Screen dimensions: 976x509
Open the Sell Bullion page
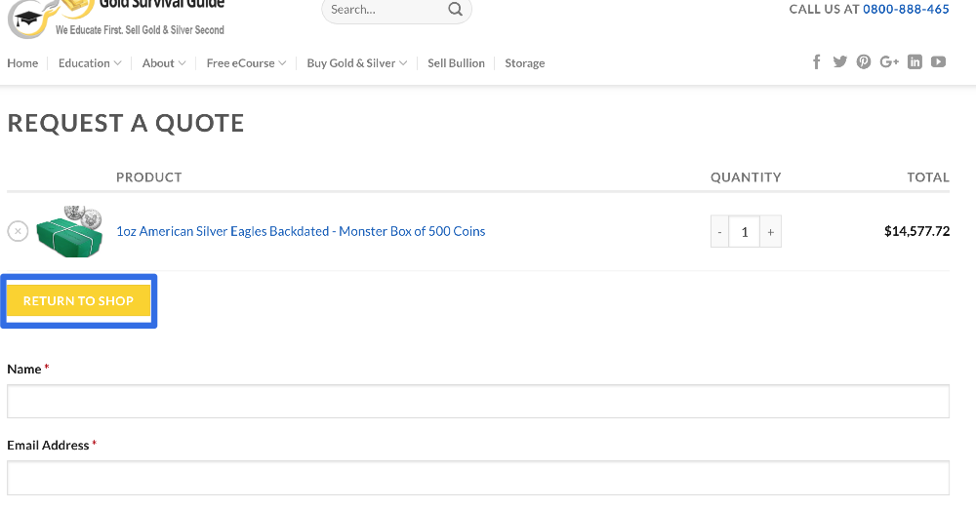456,62
